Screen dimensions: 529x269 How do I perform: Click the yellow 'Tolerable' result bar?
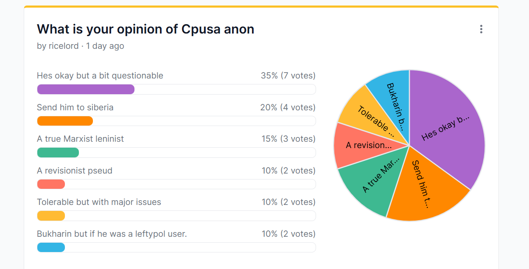click(x=51, y=216)
